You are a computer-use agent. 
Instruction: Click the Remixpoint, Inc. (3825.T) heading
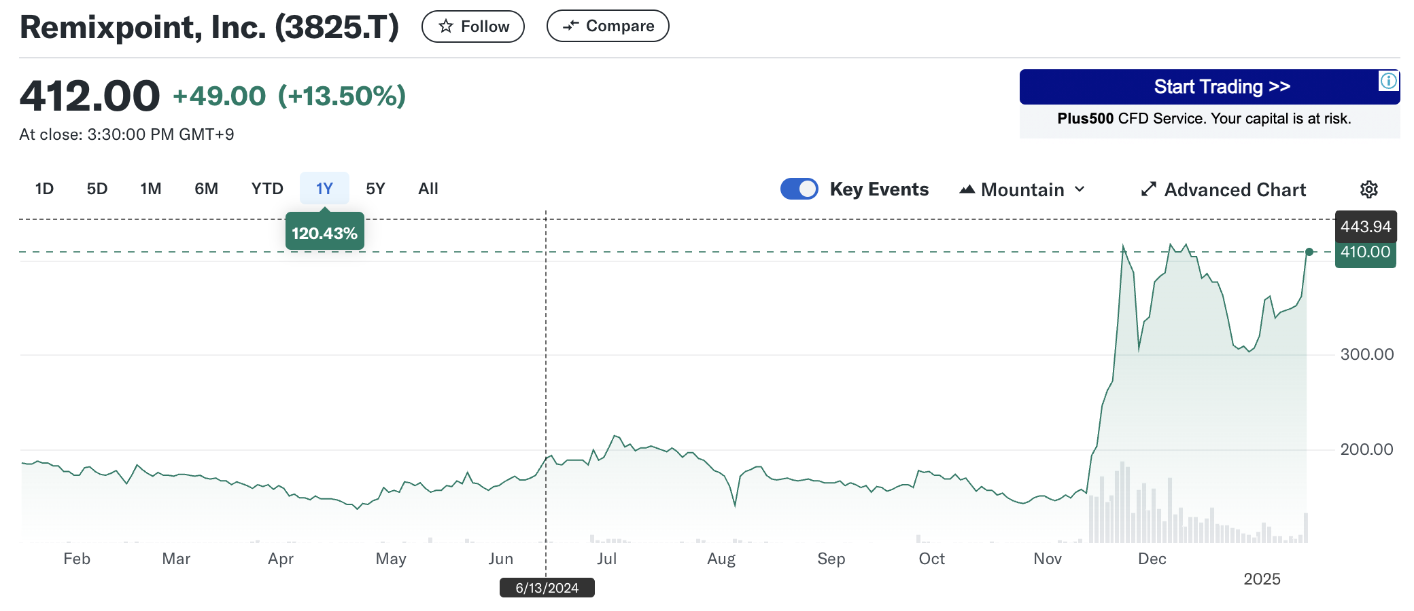tap(209, 27)
